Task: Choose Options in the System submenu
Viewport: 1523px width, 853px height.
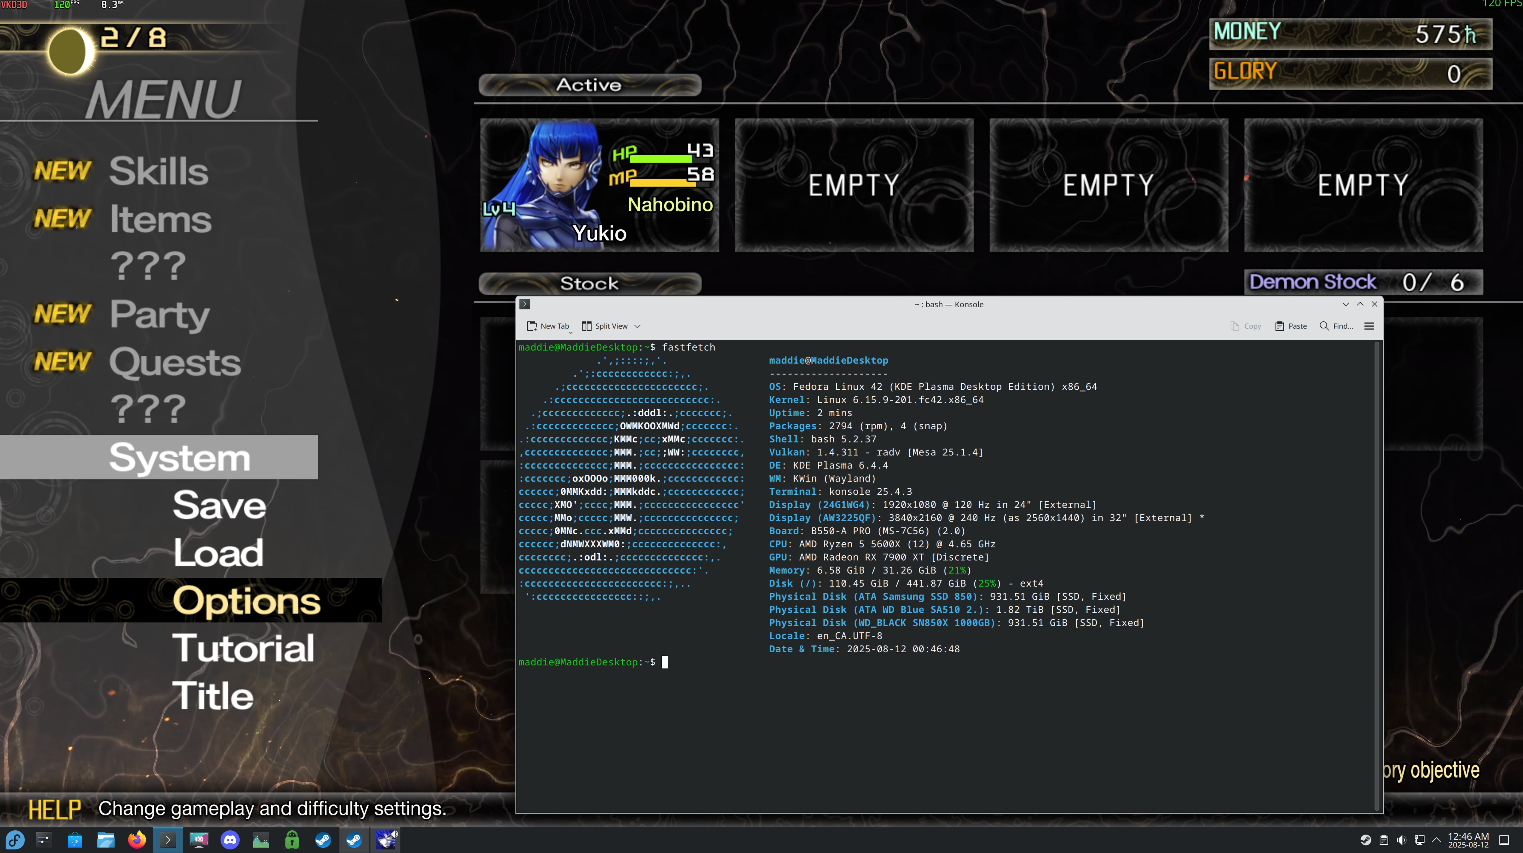Action: coord(247,601)
